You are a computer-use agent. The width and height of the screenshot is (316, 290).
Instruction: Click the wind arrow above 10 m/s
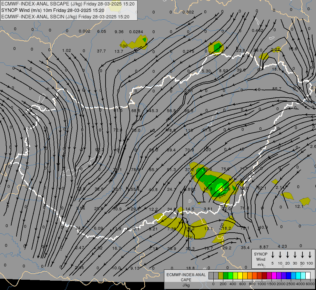pos(280,255)
